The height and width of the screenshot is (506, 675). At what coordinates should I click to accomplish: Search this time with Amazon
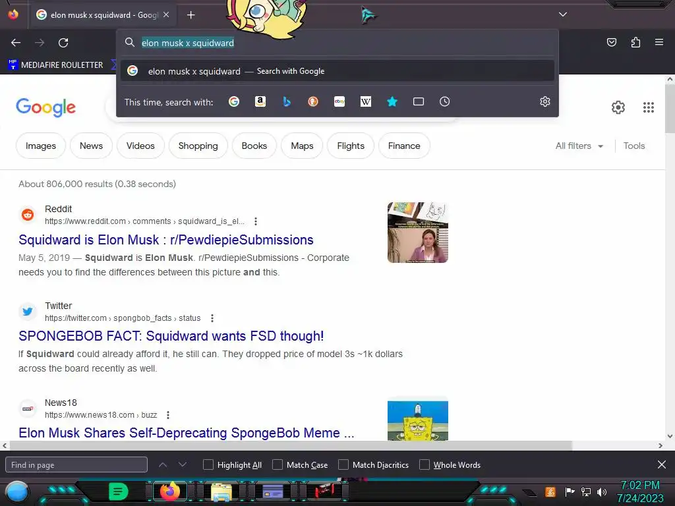point(260,101)
